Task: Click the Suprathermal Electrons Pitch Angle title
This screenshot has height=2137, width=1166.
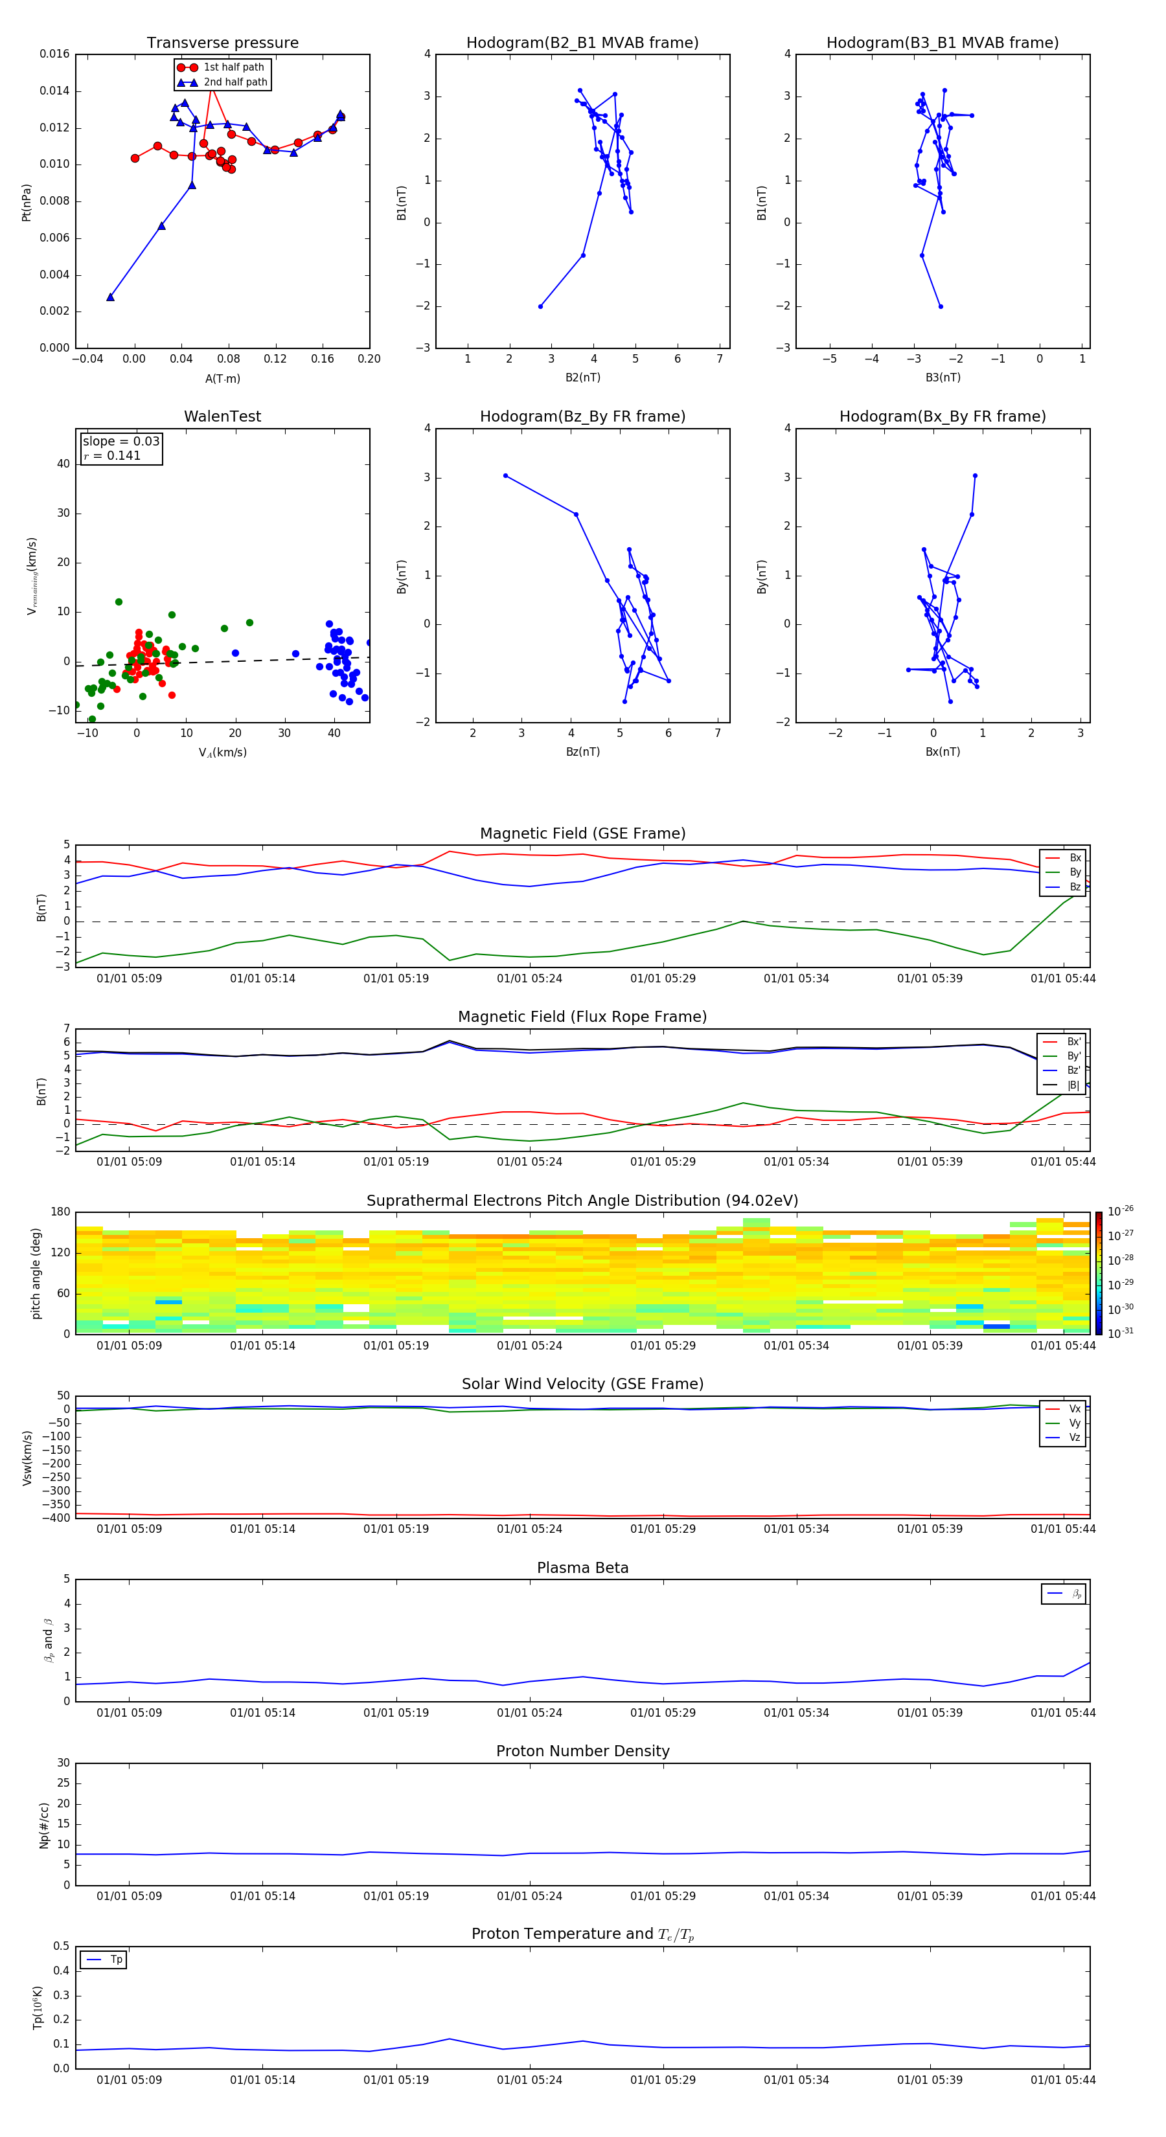Action: pyautogui.click(x=582, y=1201)
